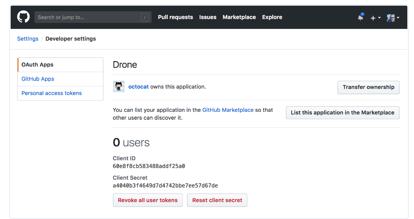Screen dimensions: 414x219
Task: Reset client secret
Action: 217,200
